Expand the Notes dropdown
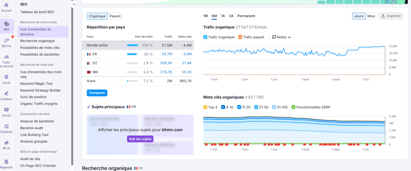This screenshot has width=411, height=171. tap(282, 37)
